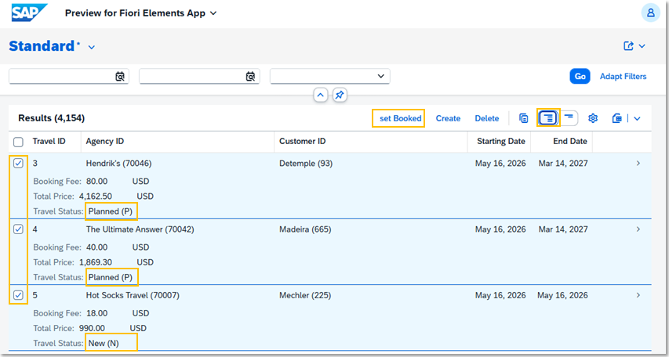Click the Go button

pyautogui.click(x=580, y=76)
